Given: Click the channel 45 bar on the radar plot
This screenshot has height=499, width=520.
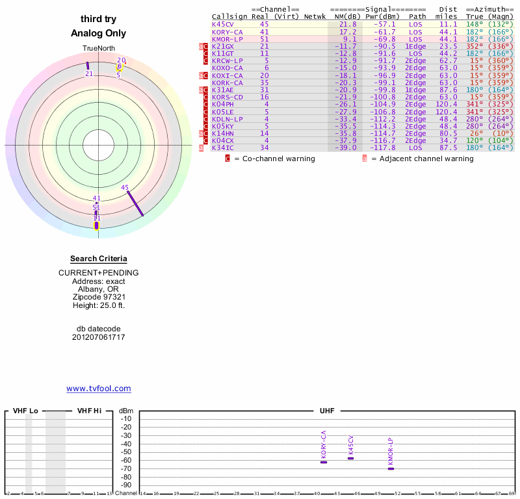Looking at the screenshot, I should coord(135,203).
